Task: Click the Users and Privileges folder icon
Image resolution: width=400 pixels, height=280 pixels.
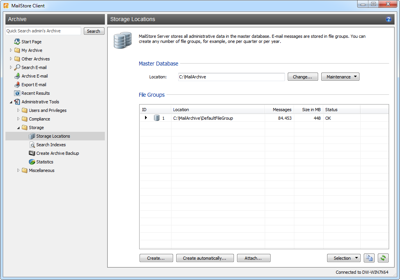Action: tap(25, 110)
